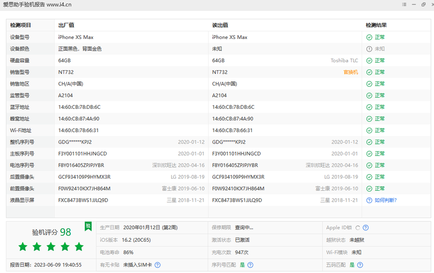Click the orange 官换机 label
This screenshot has width=434, height=273.
pyautogui.click(x=351, y=72)
